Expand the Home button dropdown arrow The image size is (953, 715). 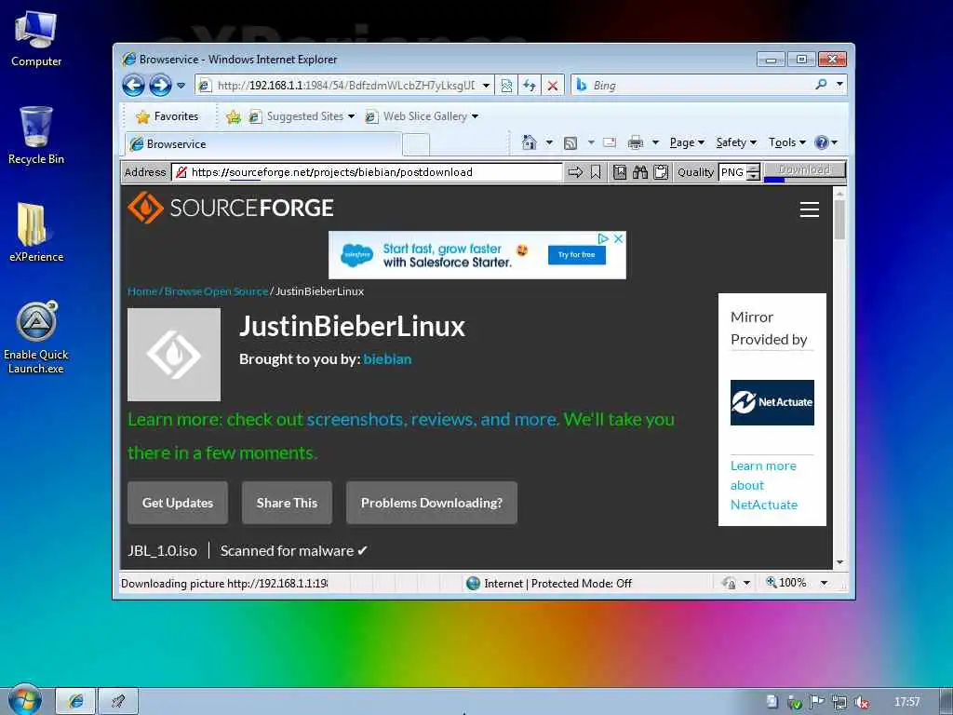(x=549, y=142)
